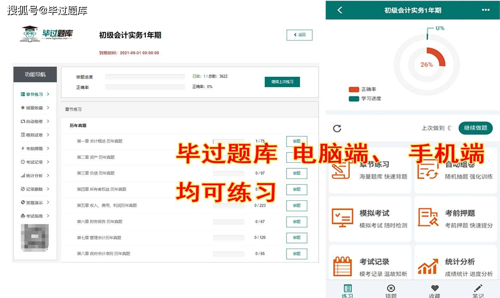Expand chevron next to 考试记录
Image resolution: width=500 pixels, height=298 pixels.
[x=48, y=162]
